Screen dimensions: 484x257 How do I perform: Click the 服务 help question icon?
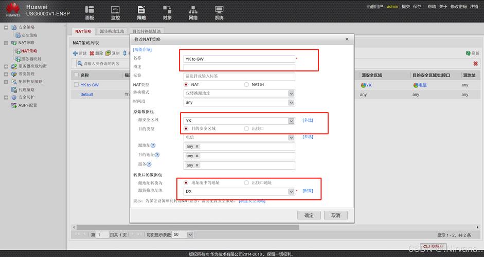(149, 164)
